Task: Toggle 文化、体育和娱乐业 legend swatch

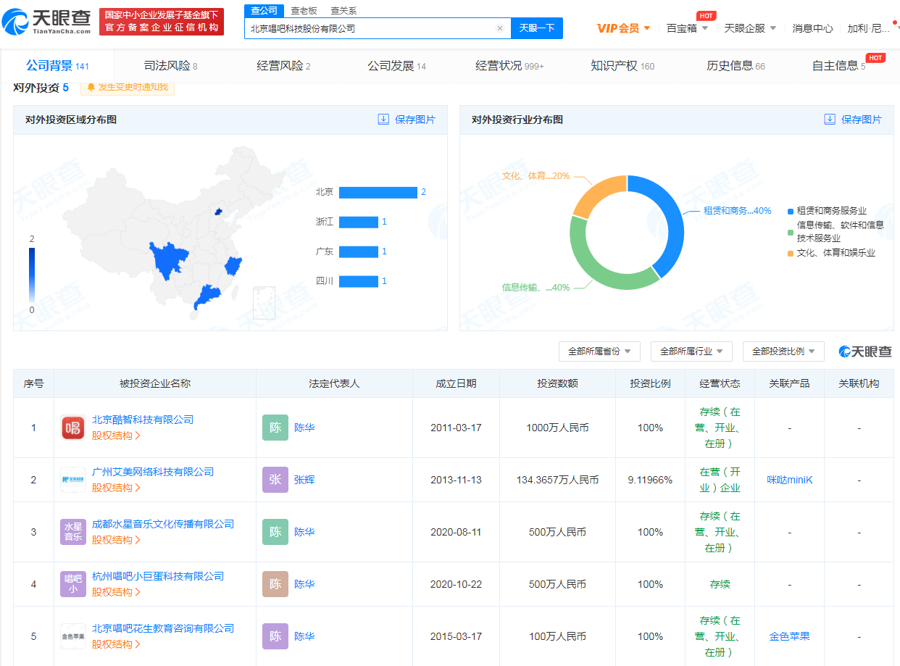Action: pos(791,253)
